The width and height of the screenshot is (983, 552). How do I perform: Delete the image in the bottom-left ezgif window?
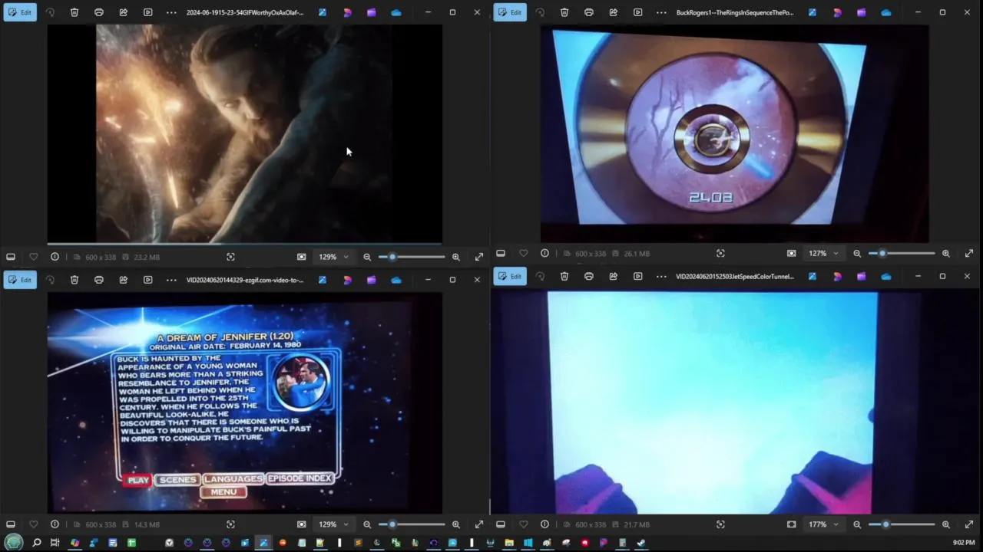point(74,280)
